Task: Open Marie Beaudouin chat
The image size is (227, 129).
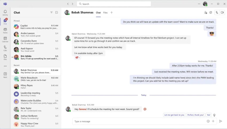Action: [x=36, y=79]
